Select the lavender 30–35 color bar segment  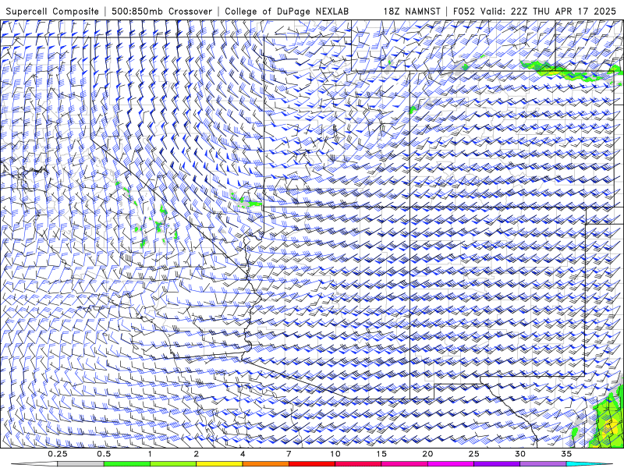pos(543,464)
